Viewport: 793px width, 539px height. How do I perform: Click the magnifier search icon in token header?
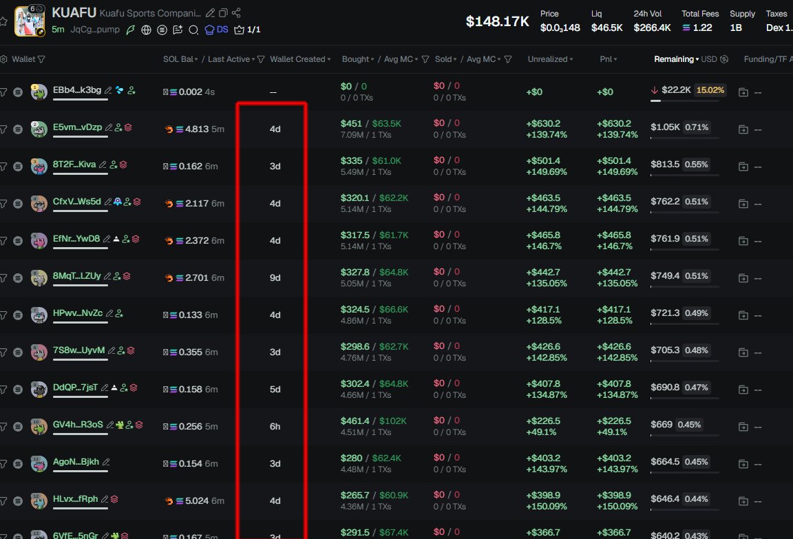[193, 30]
